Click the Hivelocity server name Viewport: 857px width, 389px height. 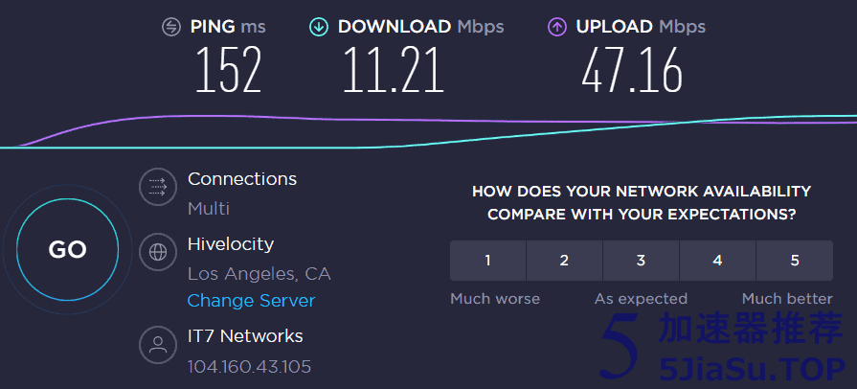231,244
